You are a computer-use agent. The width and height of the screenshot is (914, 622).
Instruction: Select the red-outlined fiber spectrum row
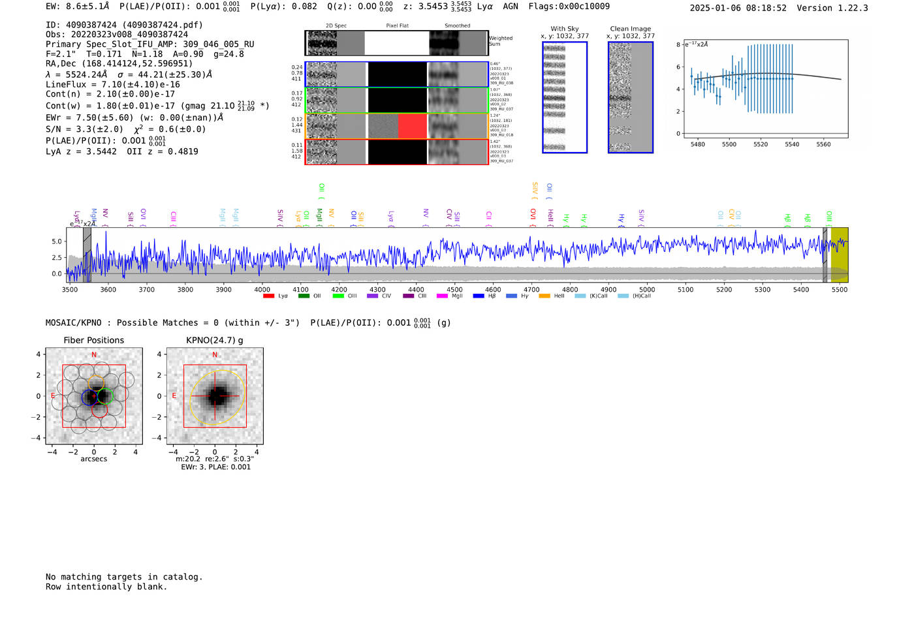click(x=396, y=152)
